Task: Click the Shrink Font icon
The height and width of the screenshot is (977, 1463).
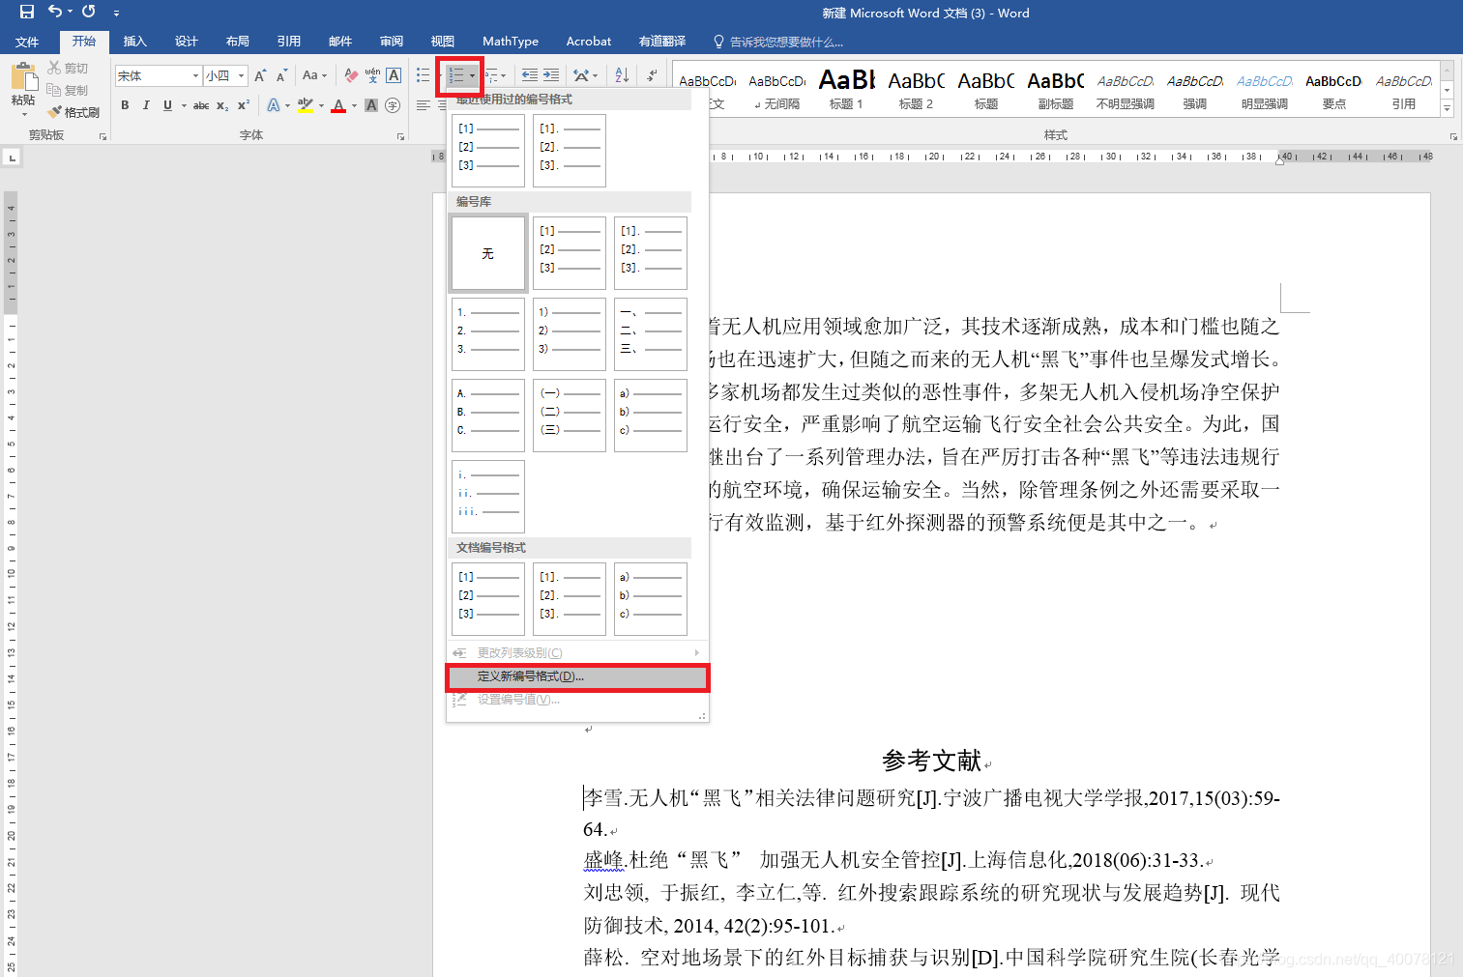Action: (281, 75)
